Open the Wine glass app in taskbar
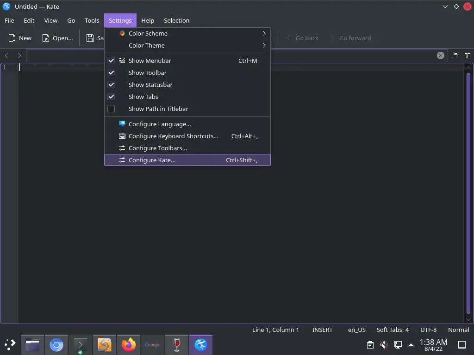 click(x=177, y=345)
